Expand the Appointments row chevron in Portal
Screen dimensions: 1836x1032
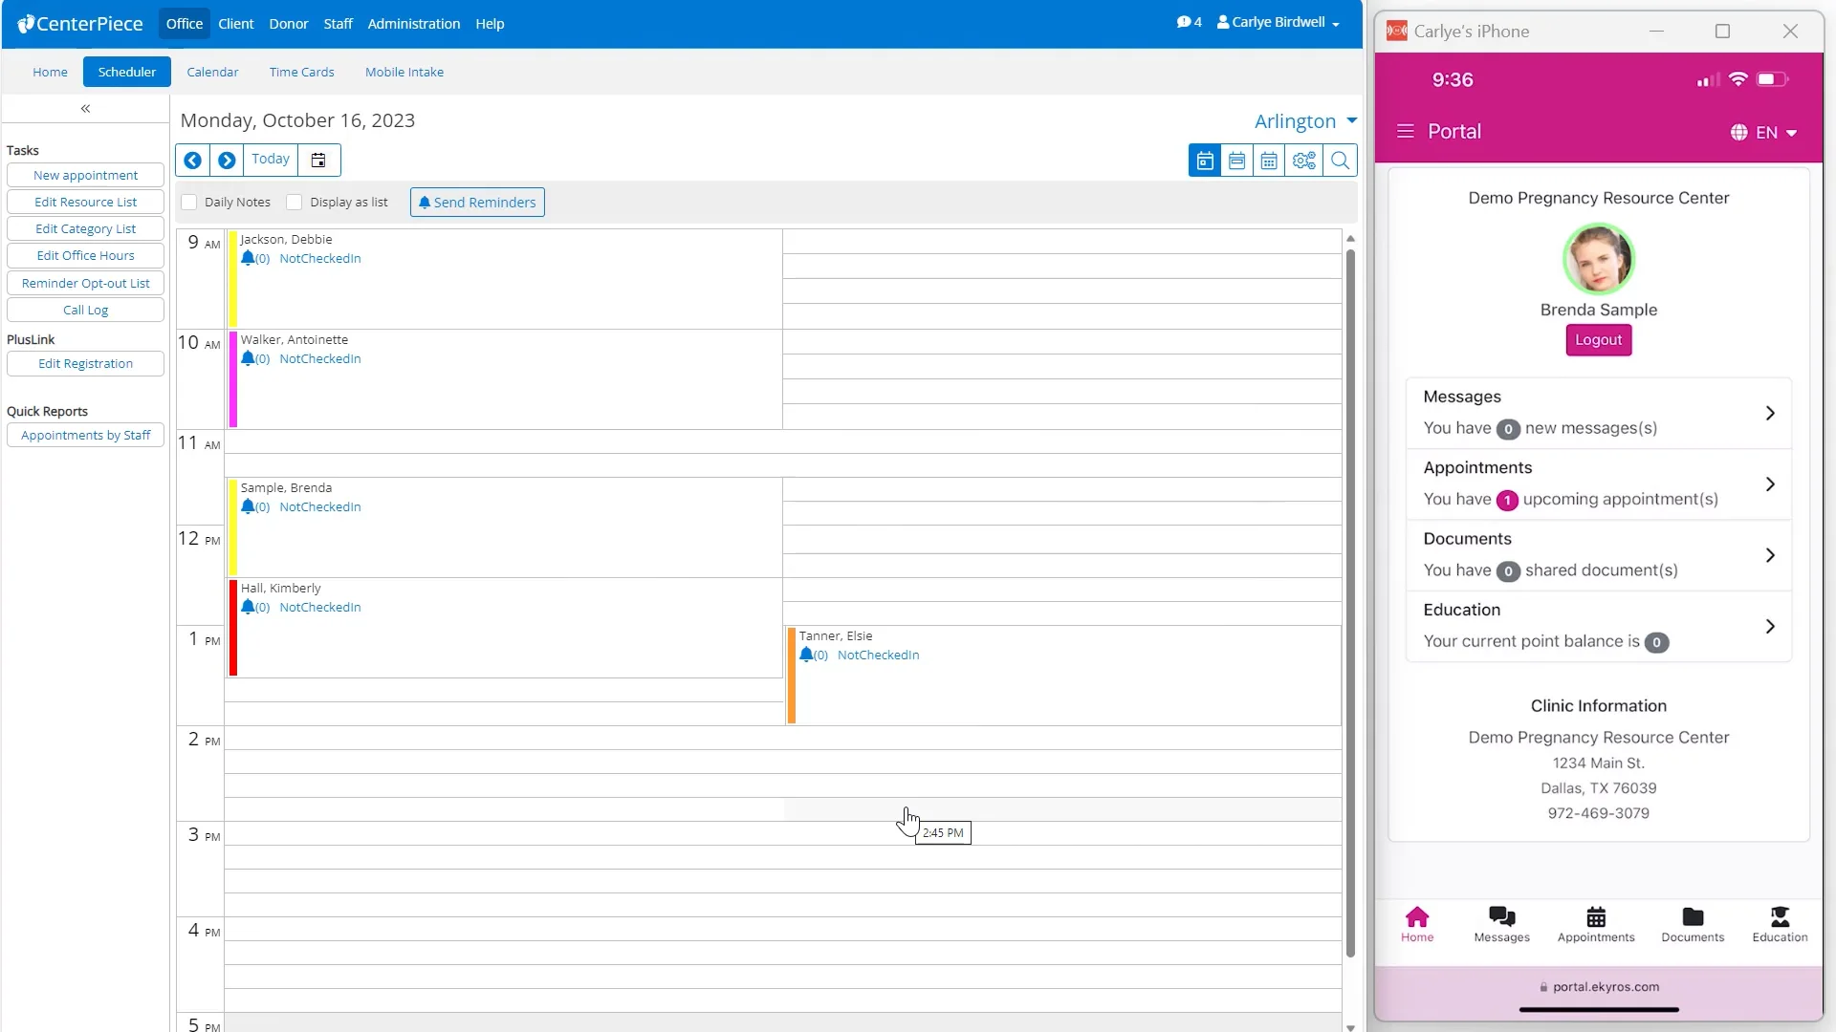(1770, 484)
